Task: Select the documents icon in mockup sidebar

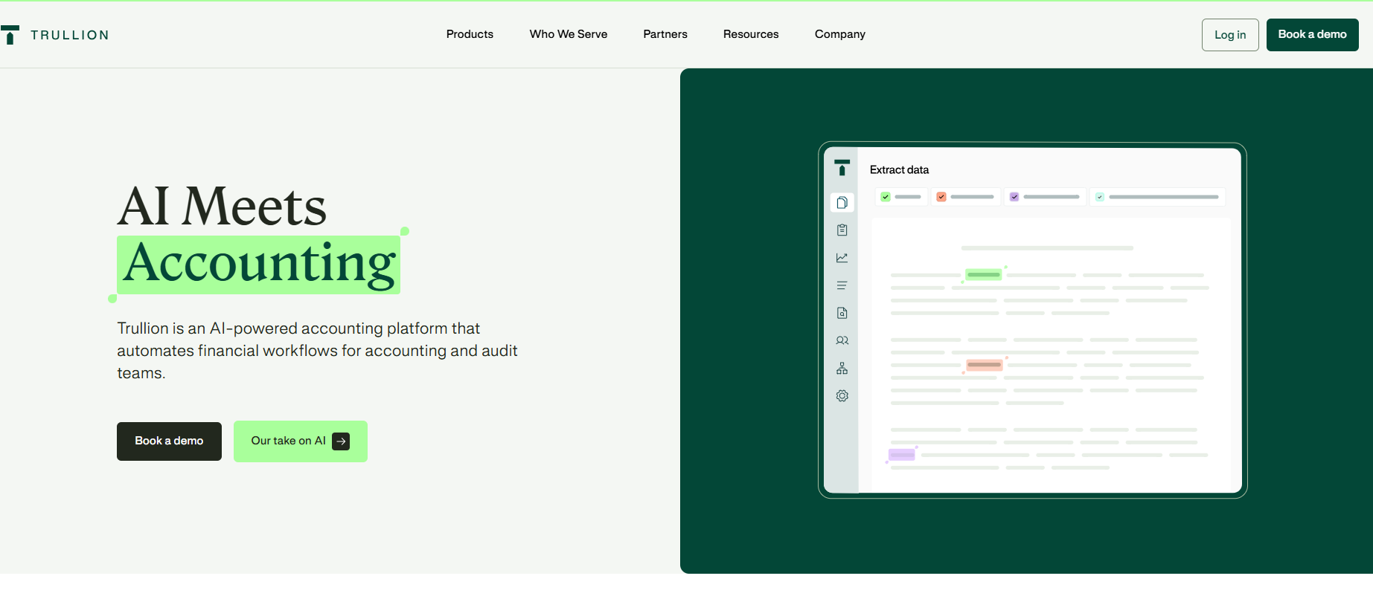Action: (x=842, y=203)
